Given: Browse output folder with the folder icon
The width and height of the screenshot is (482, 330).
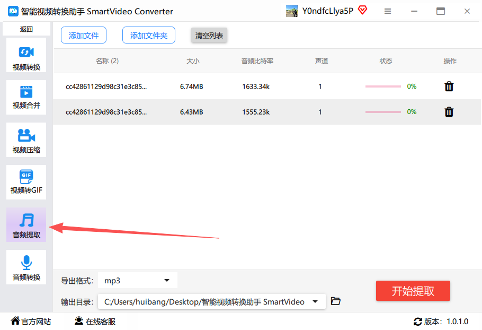Looking at the screenshot, I should coord(335,301).
